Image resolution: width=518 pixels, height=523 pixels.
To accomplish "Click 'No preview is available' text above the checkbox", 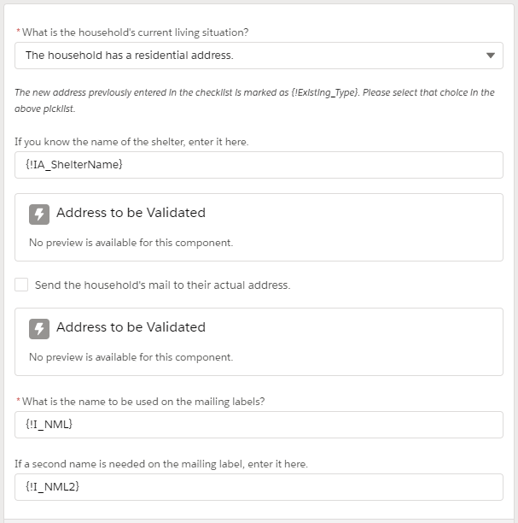I will (x=131, y=243).
